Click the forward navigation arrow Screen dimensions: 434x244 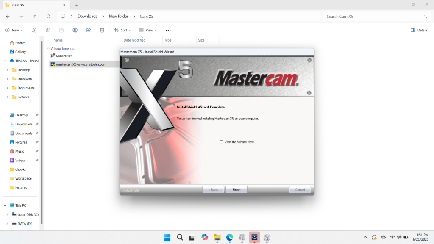point(21,17)
